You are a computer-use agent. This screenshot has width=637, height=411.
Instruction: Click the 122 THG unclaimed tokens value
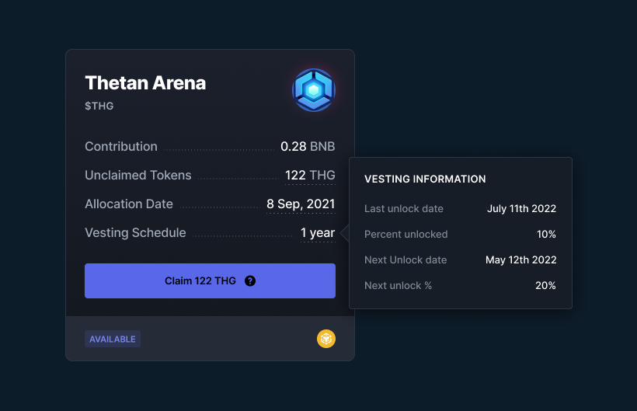point(310,175)
